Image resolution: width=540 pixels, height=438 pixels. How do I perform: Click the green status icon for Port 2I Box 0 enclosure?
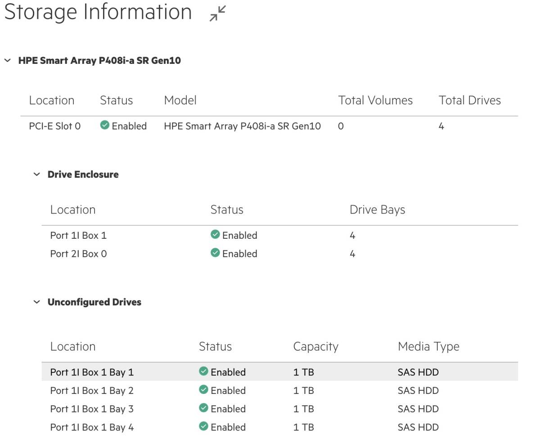click(x=215, y=253)
